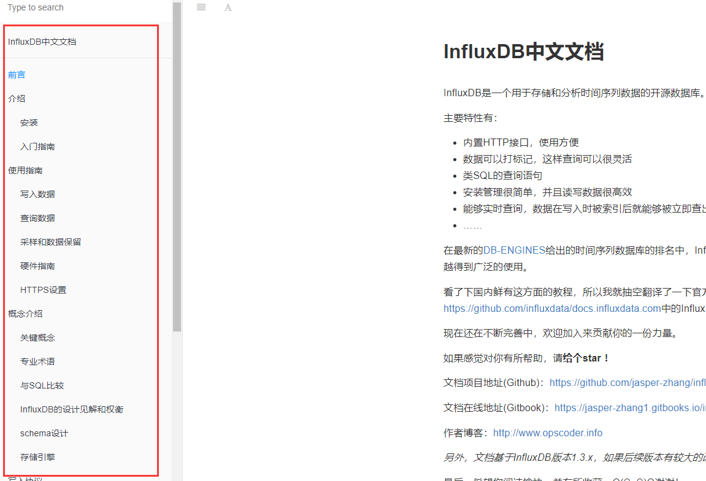Select the 前言 chapter in the sidebar
Screen dimensions: 706x481
click(x=17, y=75)
